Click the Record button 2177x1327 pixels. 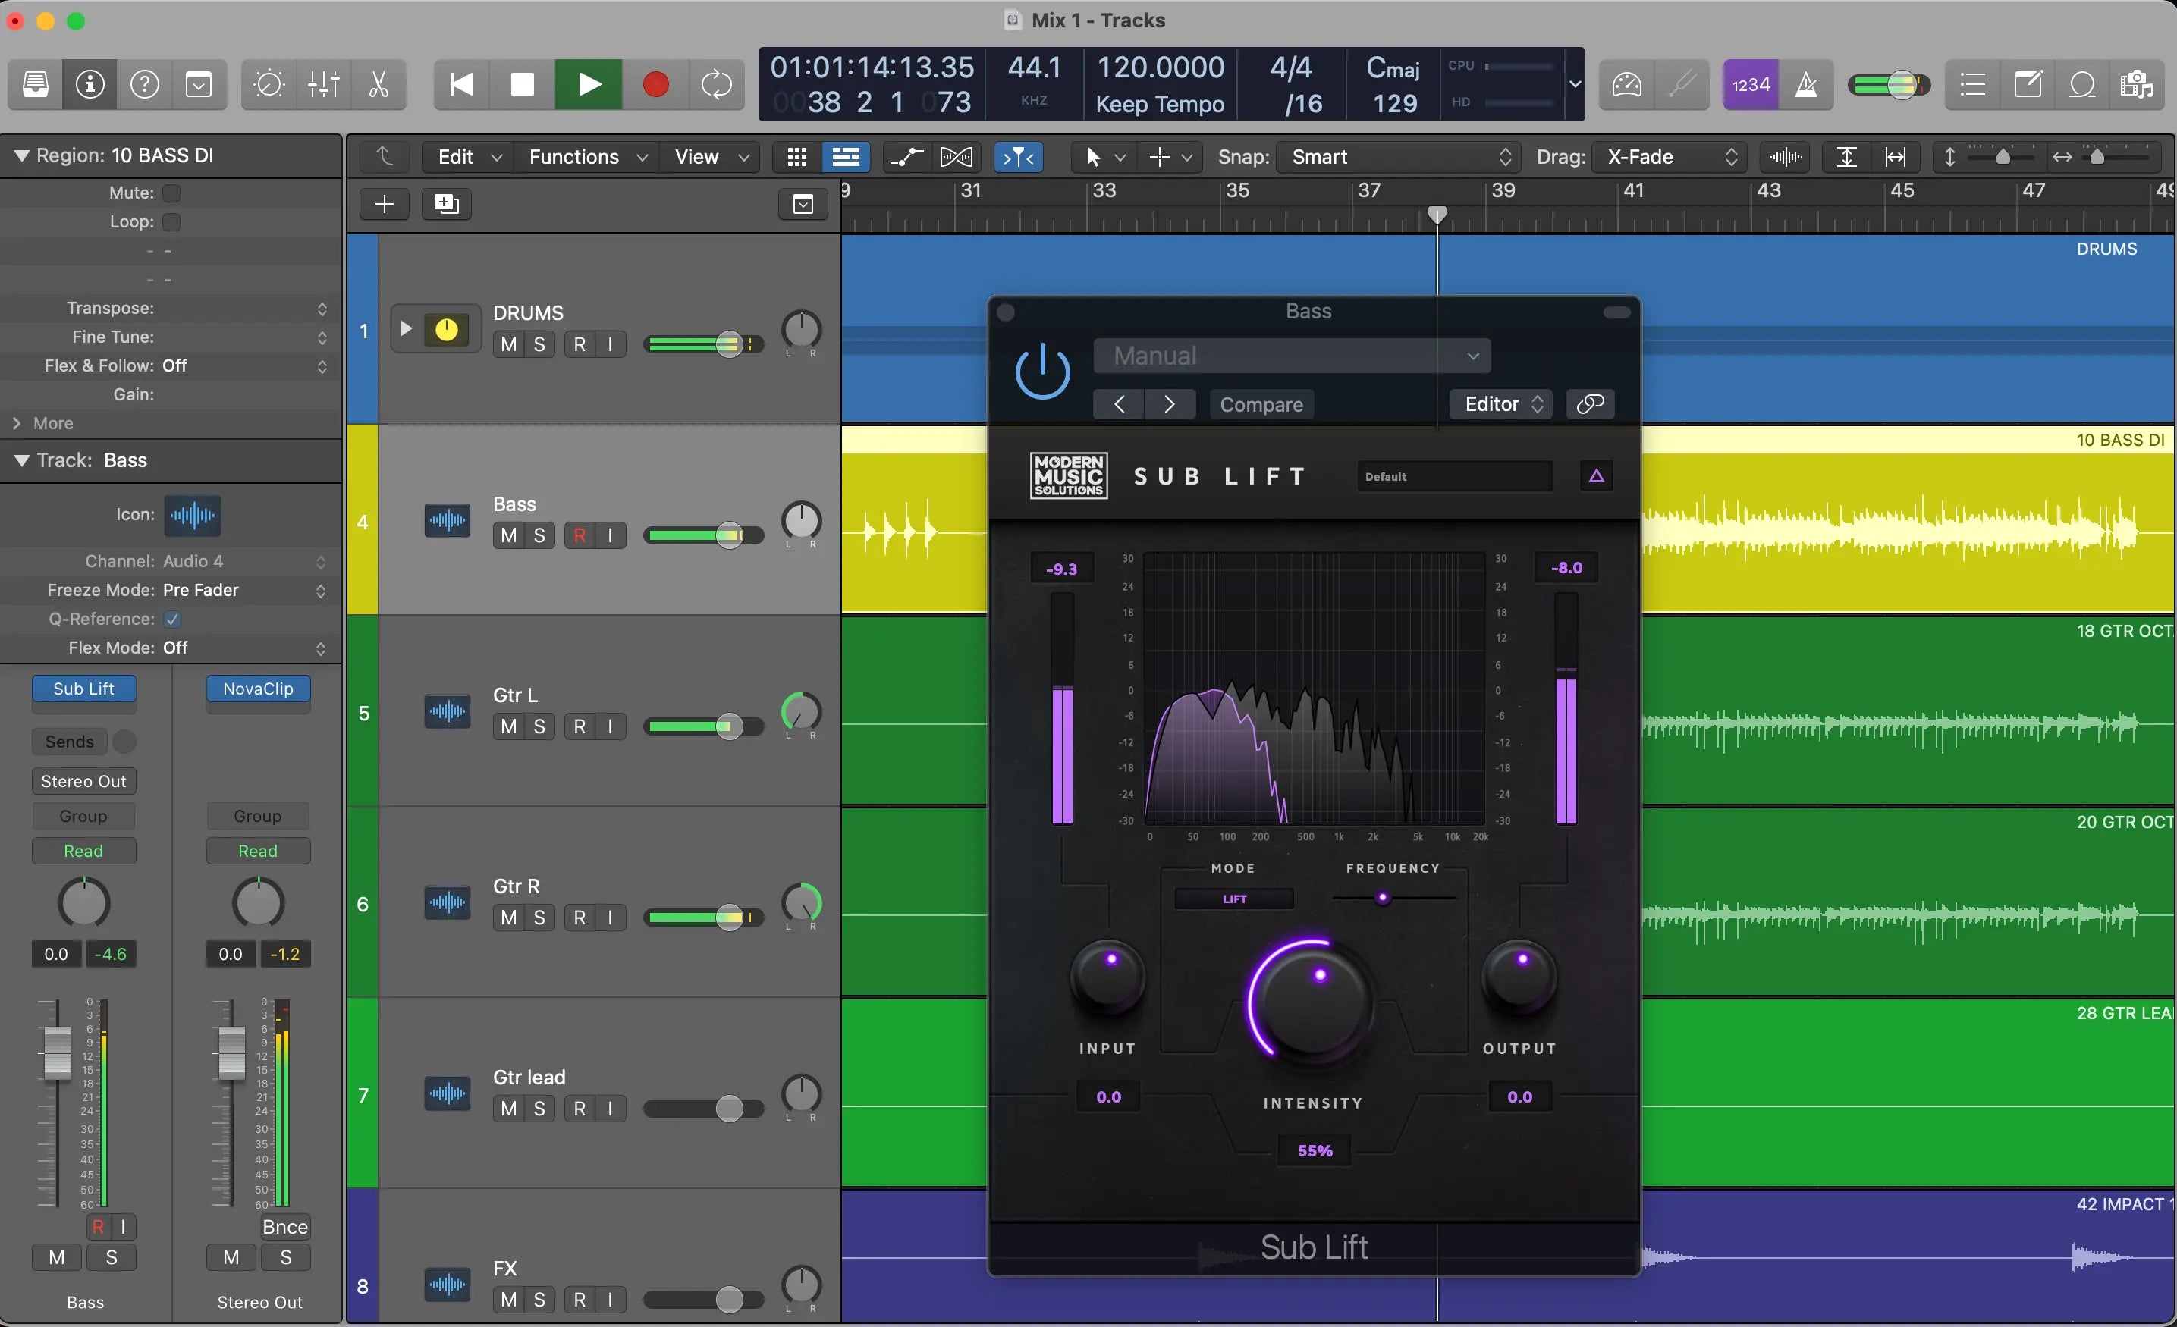click(655, 85)
